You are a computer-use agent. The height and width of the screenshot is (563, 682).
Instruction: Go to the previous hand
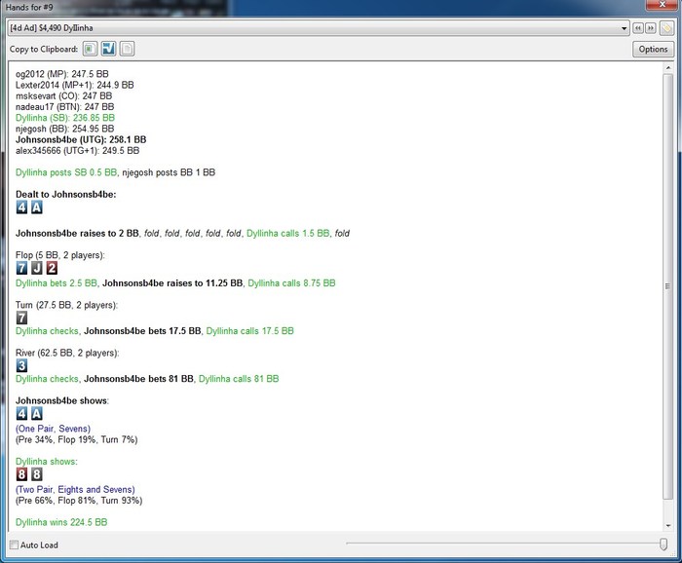click(x=637, y=28)
